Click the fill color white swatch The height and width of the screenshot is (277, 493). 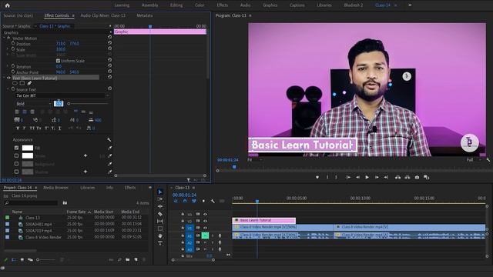click(28, 148)
